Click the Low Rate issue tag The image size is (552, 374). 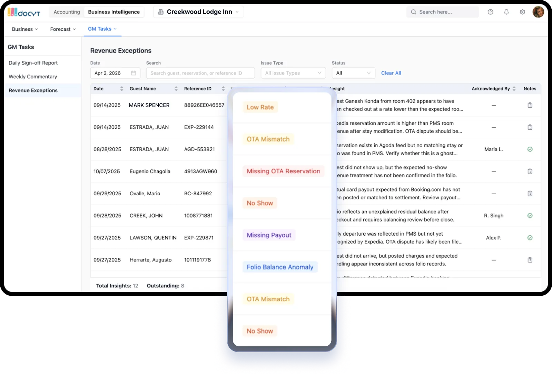point(260,107)
